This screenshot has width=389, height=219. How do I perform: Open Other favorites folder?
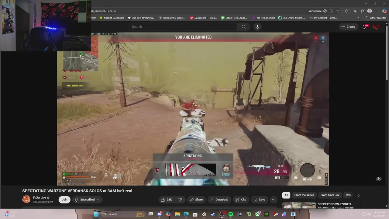[x=376, y=18]
